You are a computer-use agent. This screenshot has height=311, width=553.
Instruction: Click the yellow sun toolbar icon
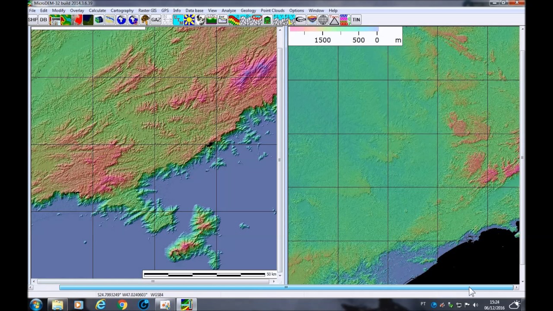189,19
